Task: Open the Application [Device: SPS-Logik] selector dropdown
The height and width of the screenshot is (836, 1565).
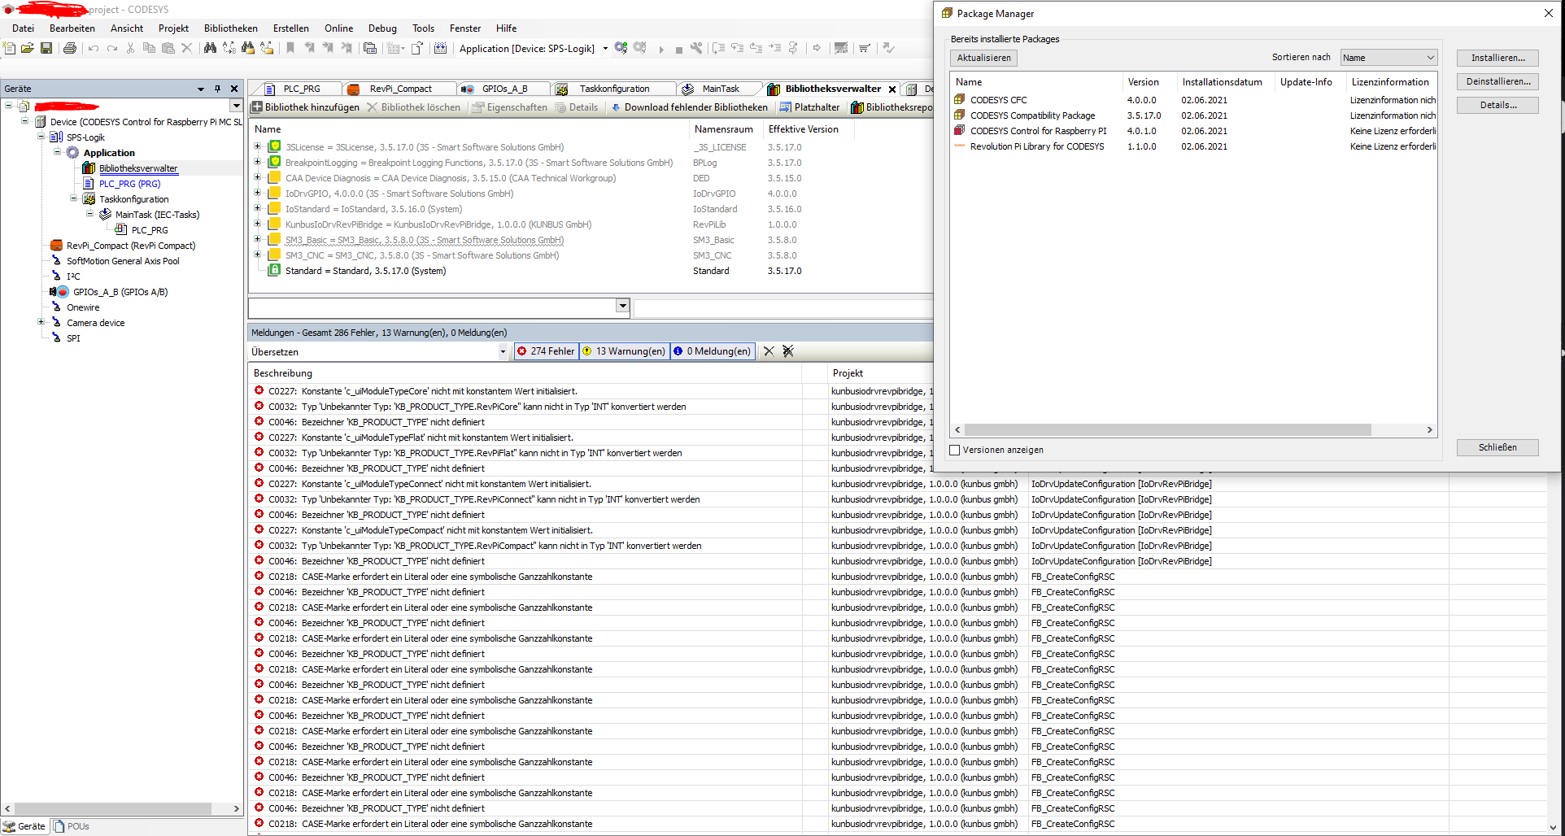Action: 605,49
